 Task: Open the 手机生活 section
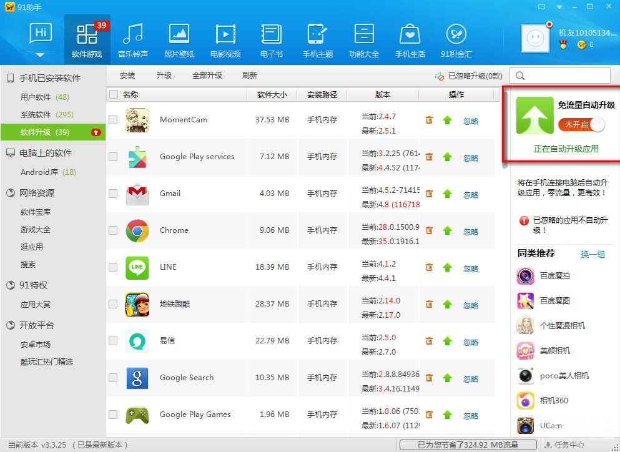(x=410, y=40)
